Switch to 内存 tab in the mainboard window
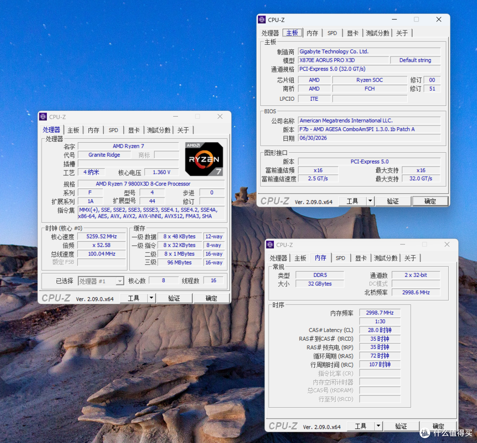477x443 pixels. coord(312,33)
